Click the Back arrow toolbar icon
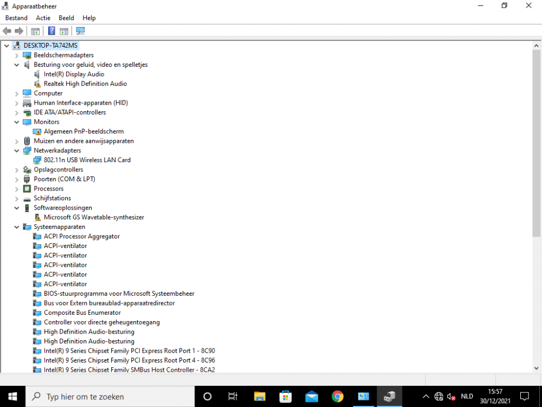This screenshot has width=542, height=407. [7, 31]
